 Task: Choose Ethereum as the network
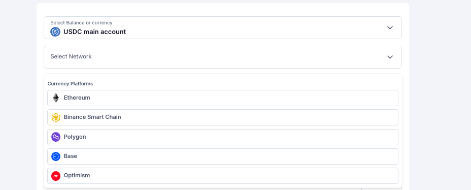[x=223, y=98]
